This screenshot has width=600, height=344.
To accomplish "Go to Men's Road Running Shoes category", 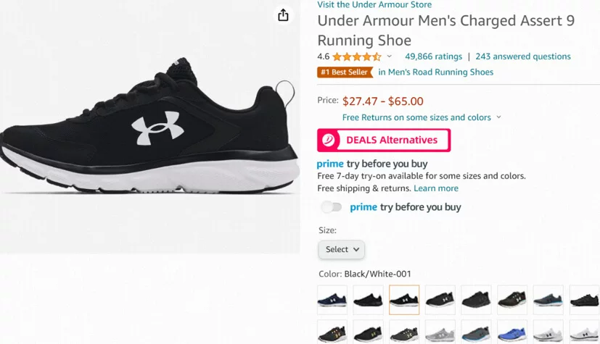I will point(435,72).
